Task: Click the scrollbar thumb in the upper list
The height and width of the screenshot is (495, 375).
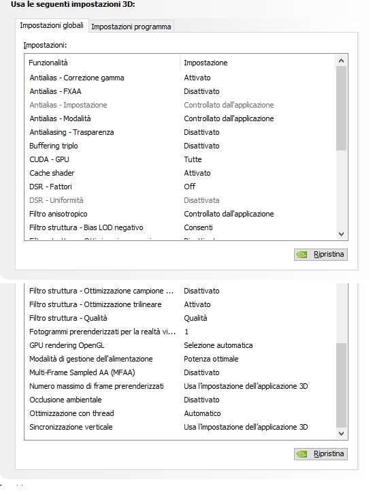Action: 341,108
